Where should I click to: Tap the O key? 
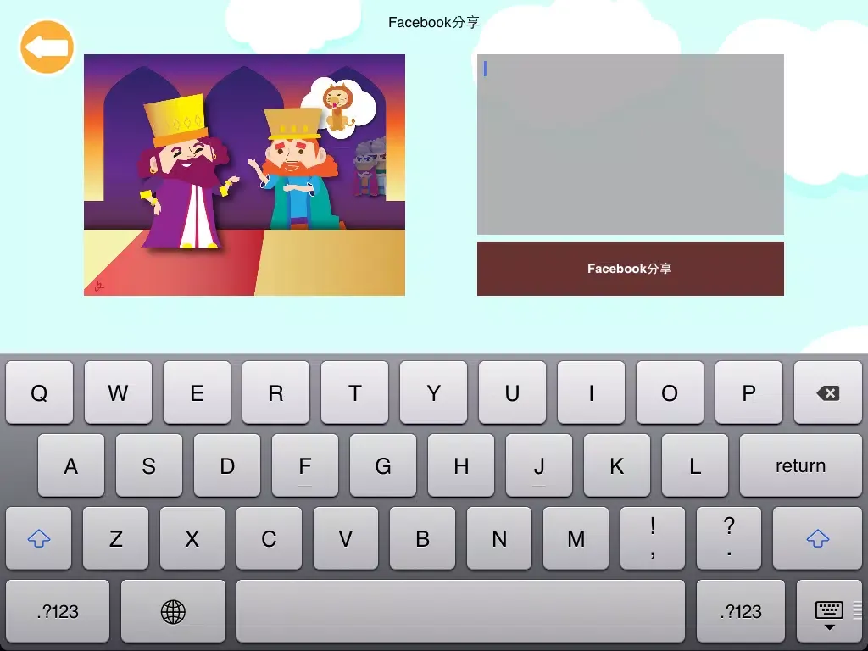coord(670,392)
